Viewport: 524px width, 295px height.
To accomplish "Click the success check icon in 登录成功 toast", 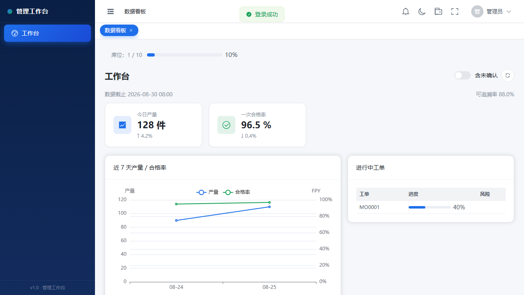I will (x=249, y=14).
